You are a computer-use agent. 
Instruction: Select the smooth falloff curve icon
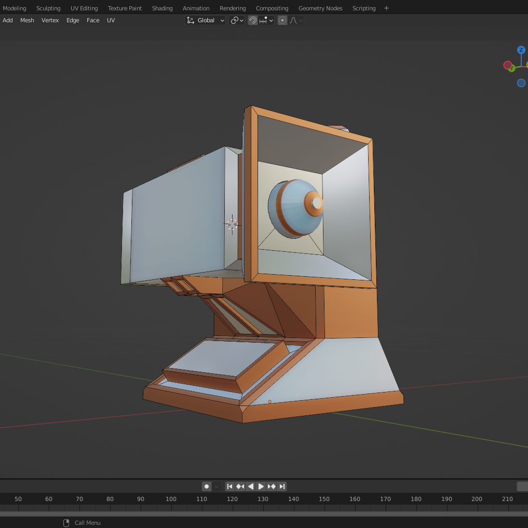point(294,20)
